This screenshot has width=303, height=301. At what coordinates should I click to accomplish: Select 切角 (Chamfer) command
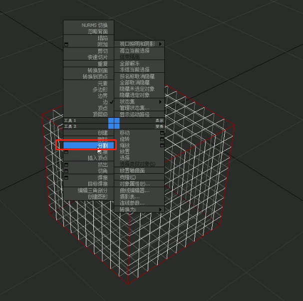(x=103, y=171)
